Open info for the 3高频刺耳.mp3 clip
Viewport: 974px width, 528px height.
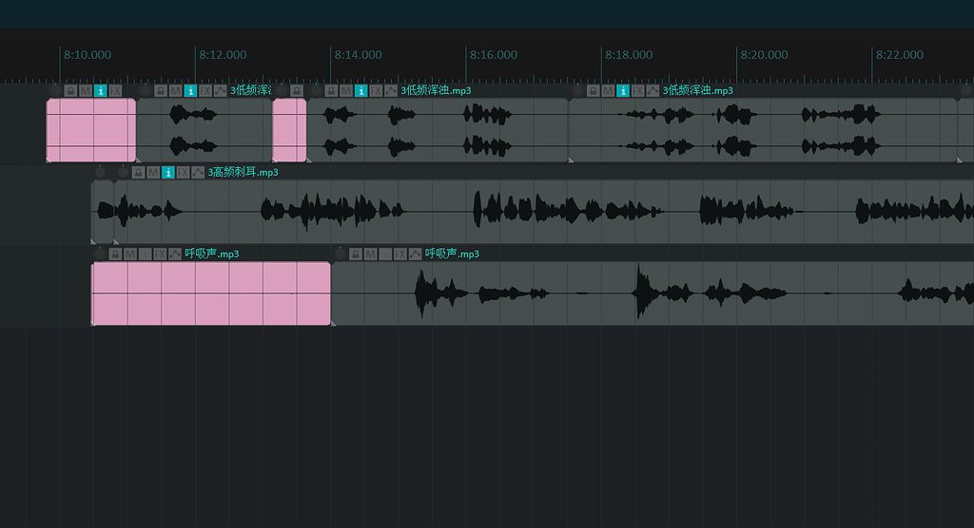168,173
